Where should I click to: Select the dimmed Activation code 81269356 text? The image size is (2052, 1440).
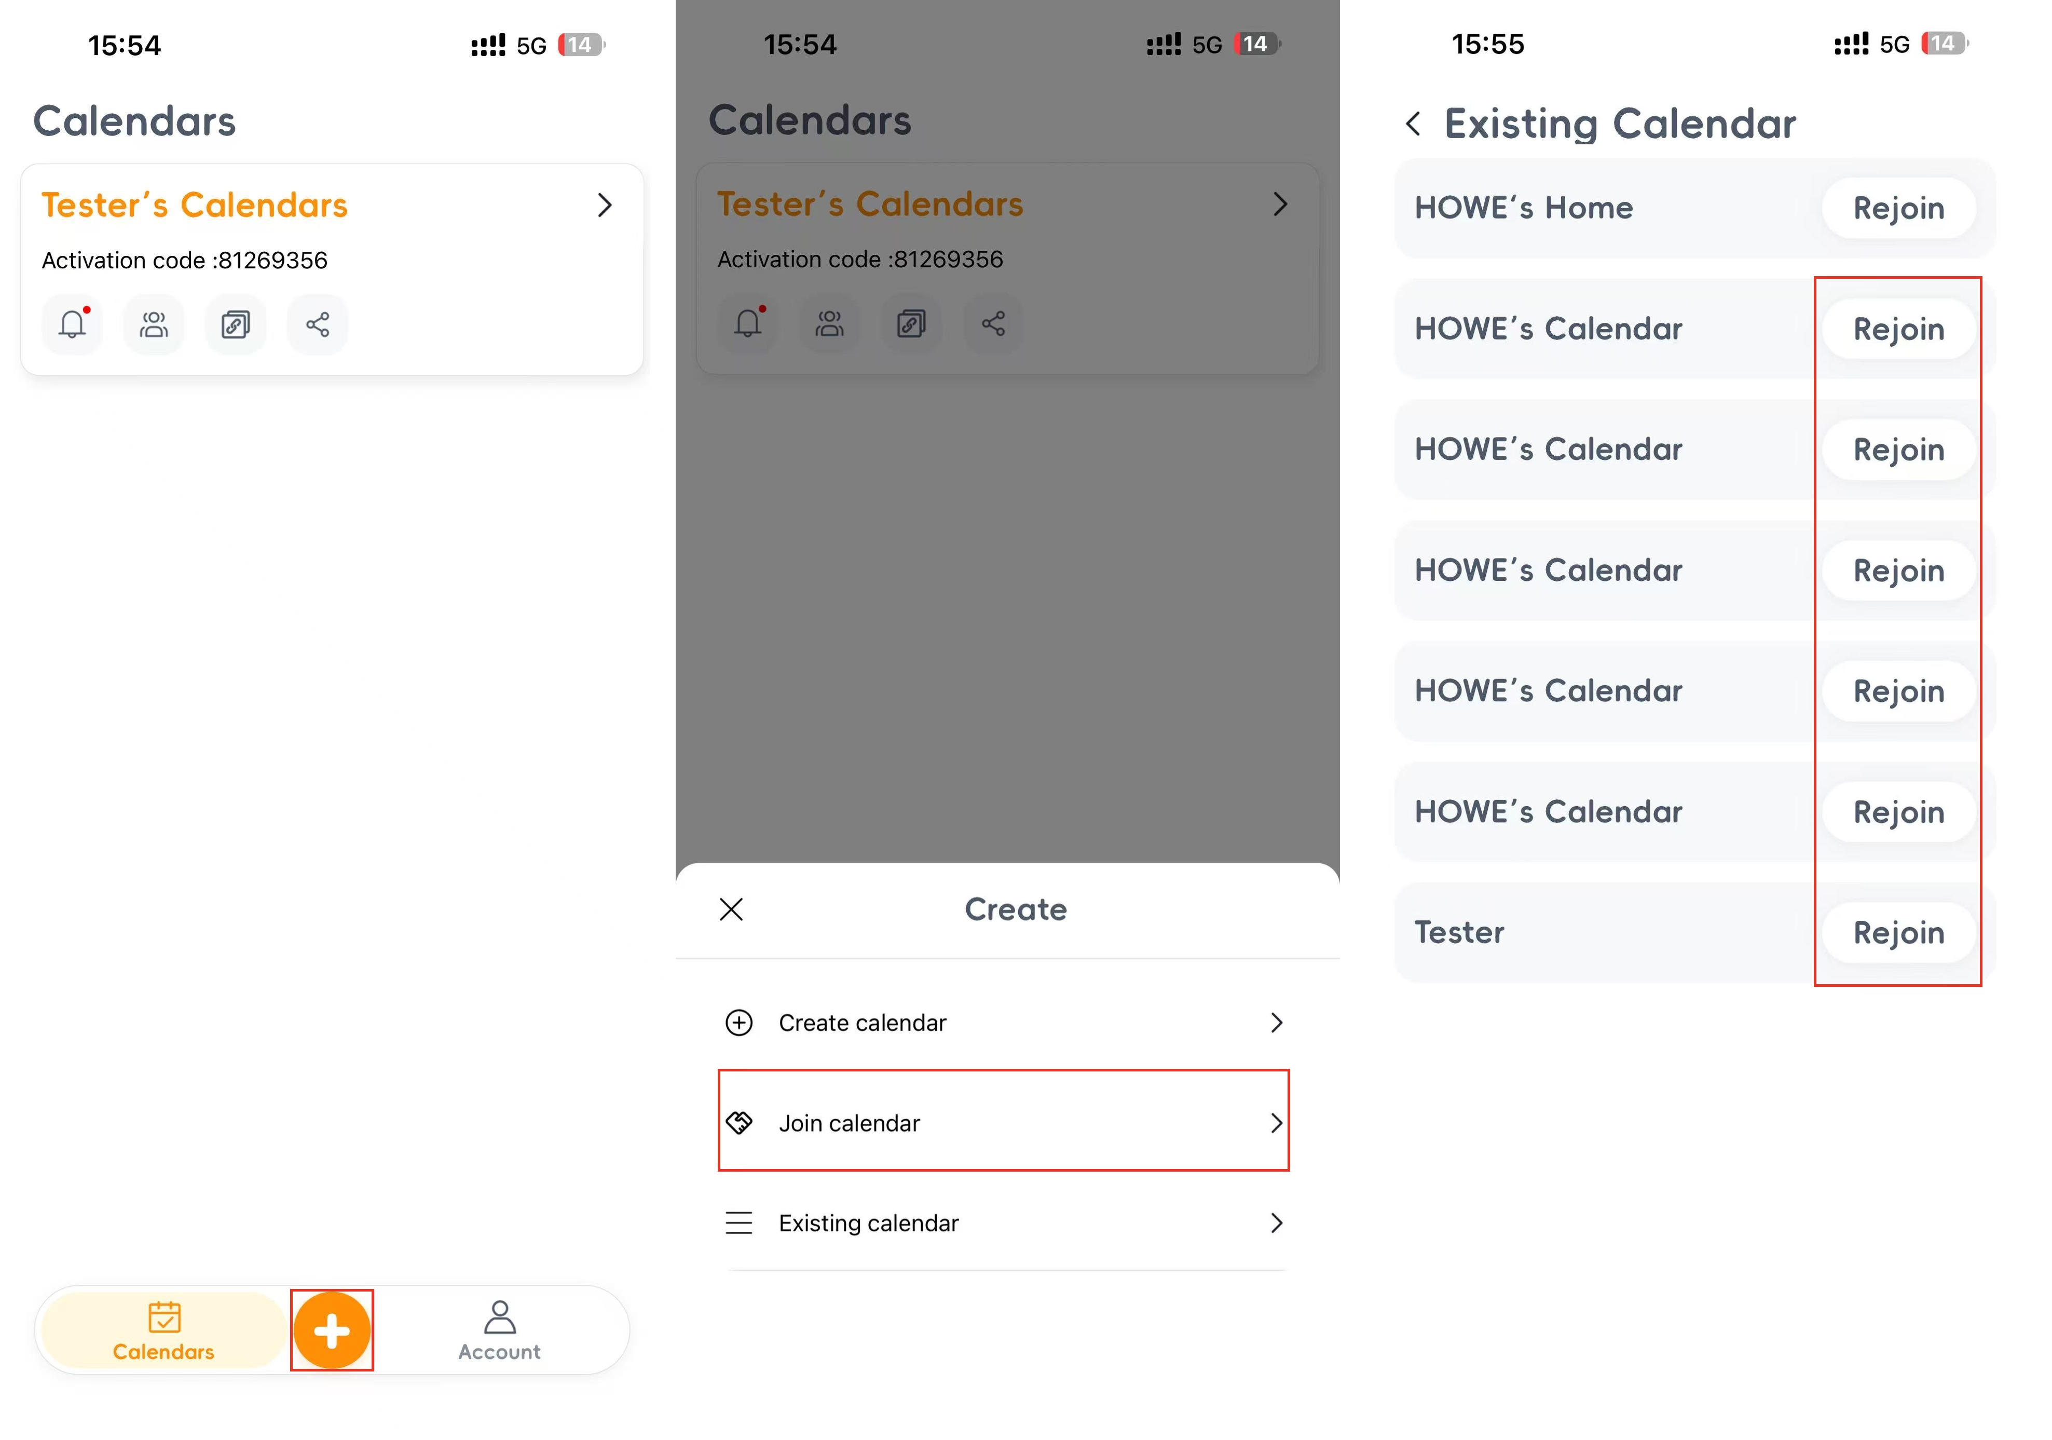860,259
